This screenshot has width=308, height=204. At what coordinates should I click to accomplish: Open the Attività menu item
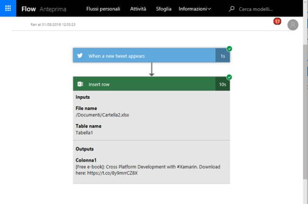click(138, 9)
